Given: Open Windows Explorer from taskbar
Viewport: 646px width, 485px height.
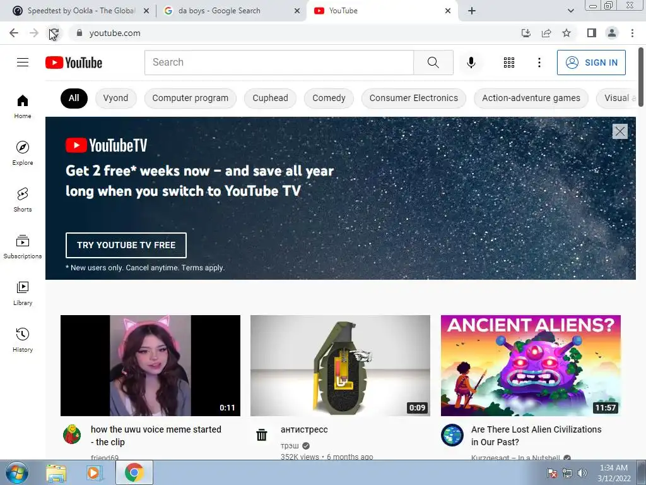Looking at the screenshot, I should pos(56,472).
